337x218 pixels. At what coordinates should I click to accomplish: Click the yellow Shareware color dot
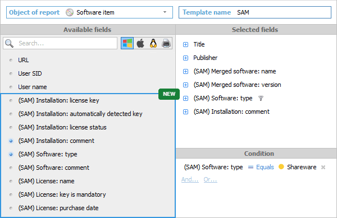click(x=281, y=166)
